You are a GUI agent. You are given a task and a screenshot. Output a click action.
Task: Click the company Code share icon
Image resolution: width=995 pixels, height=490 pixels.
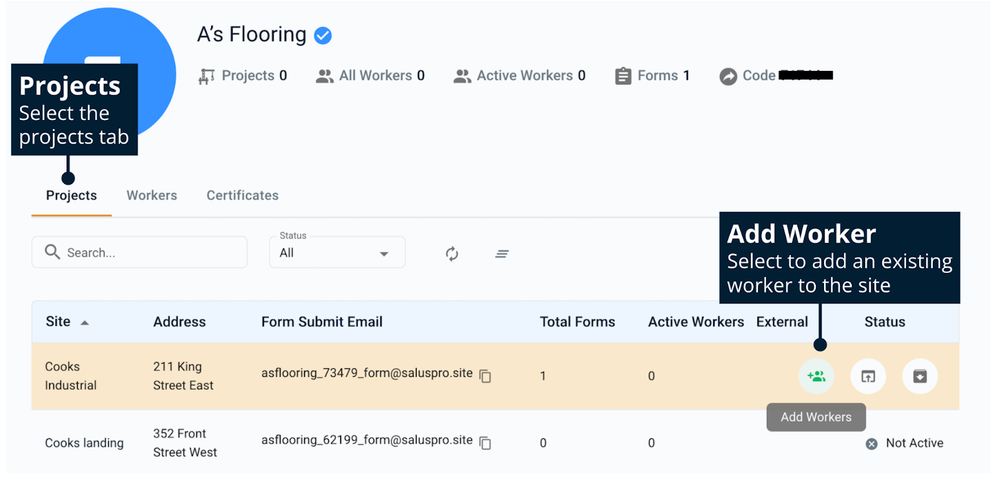point(728,76)
